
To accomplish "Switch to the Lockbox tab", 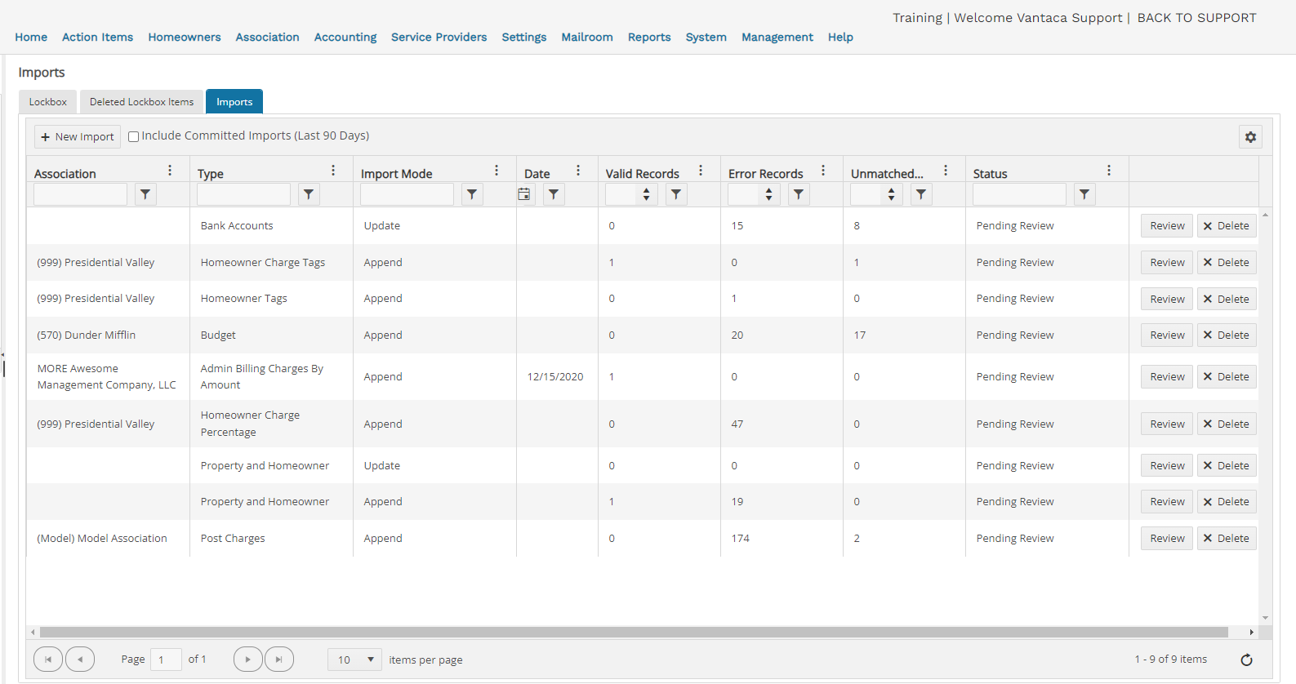I will (x=48, y=102).
